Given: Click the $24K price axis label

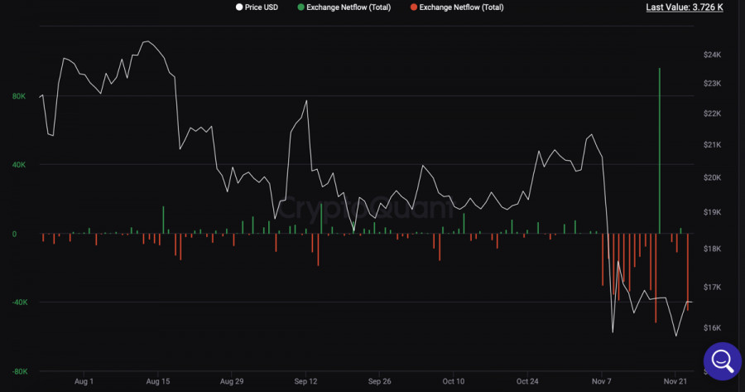Looking at the screenshot, I should coord(713,55).
